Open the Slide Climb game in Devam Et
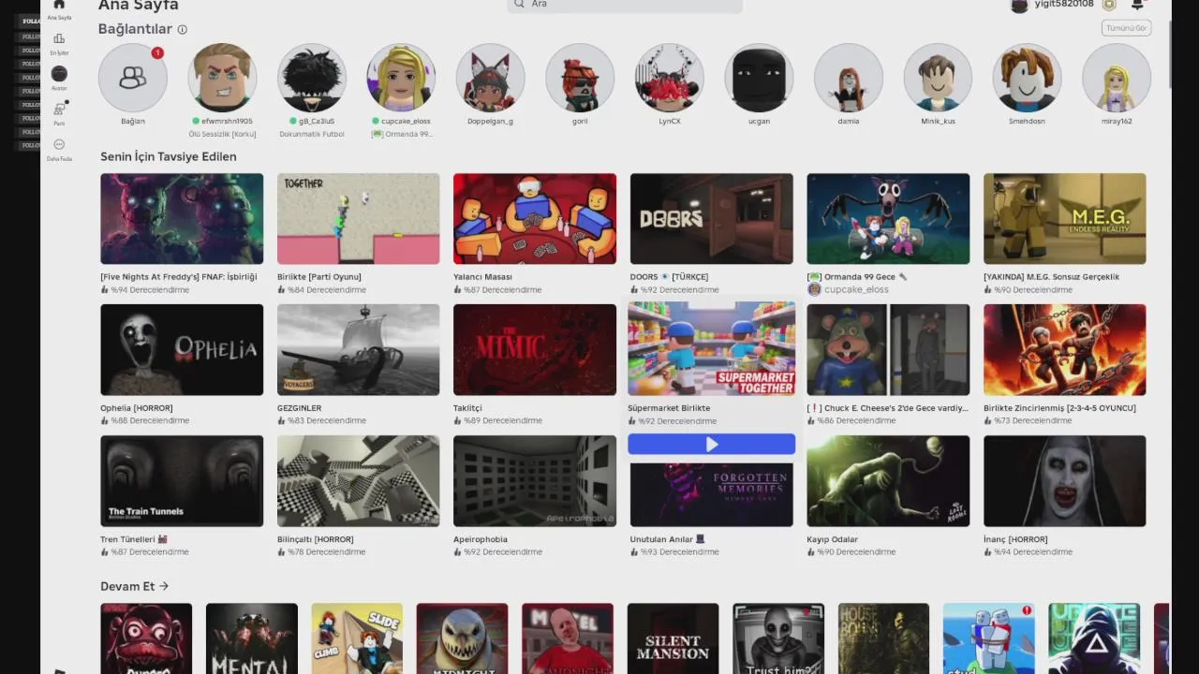 tap(357, 638)
